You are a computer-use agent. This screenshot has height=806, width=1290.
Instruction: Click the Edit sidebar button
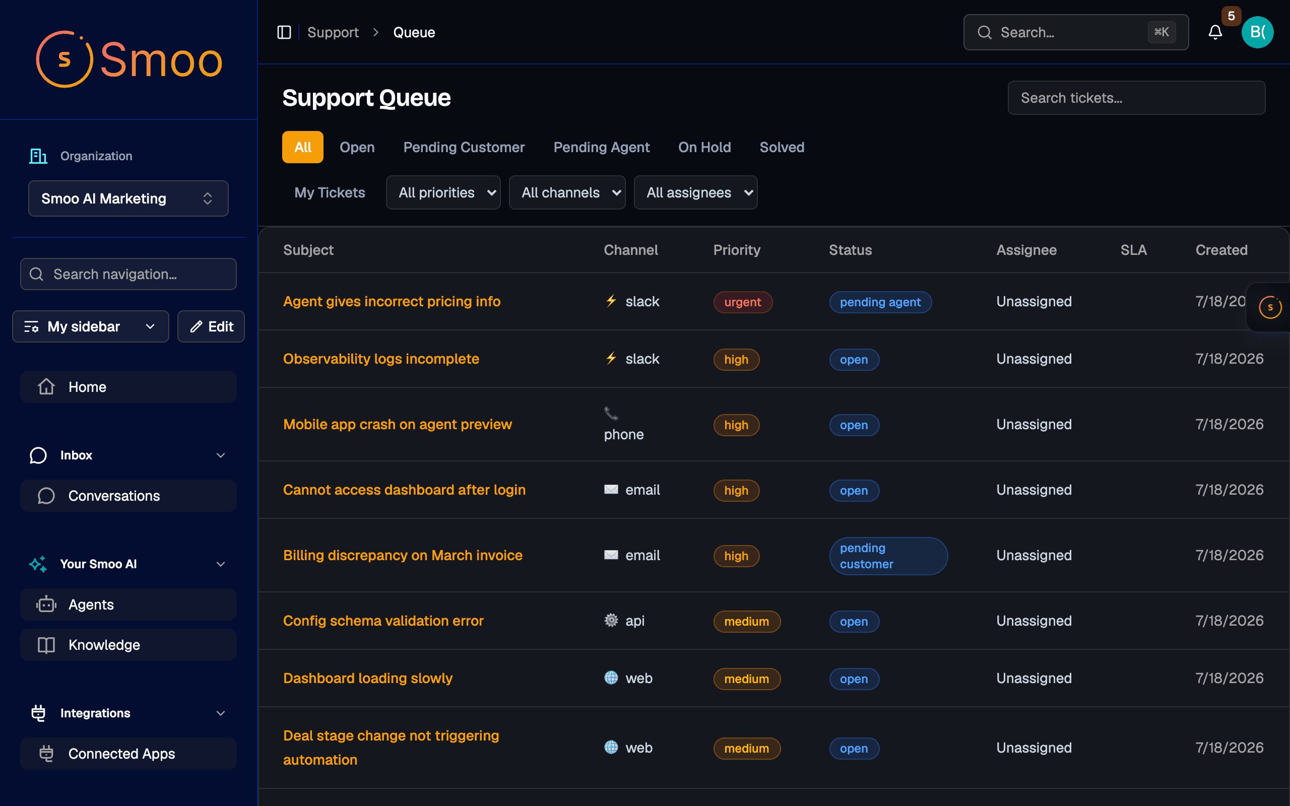211,327
